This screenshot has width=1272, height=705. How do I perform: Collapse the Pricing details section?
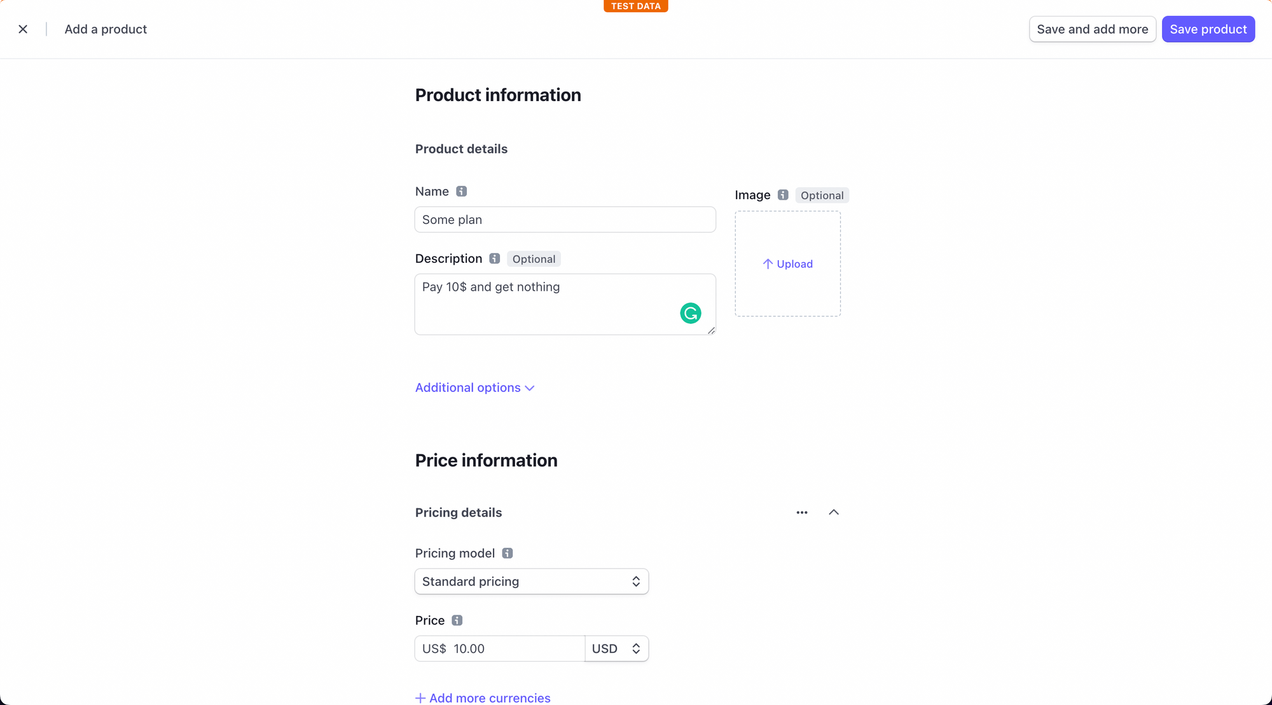pos(834,512)
